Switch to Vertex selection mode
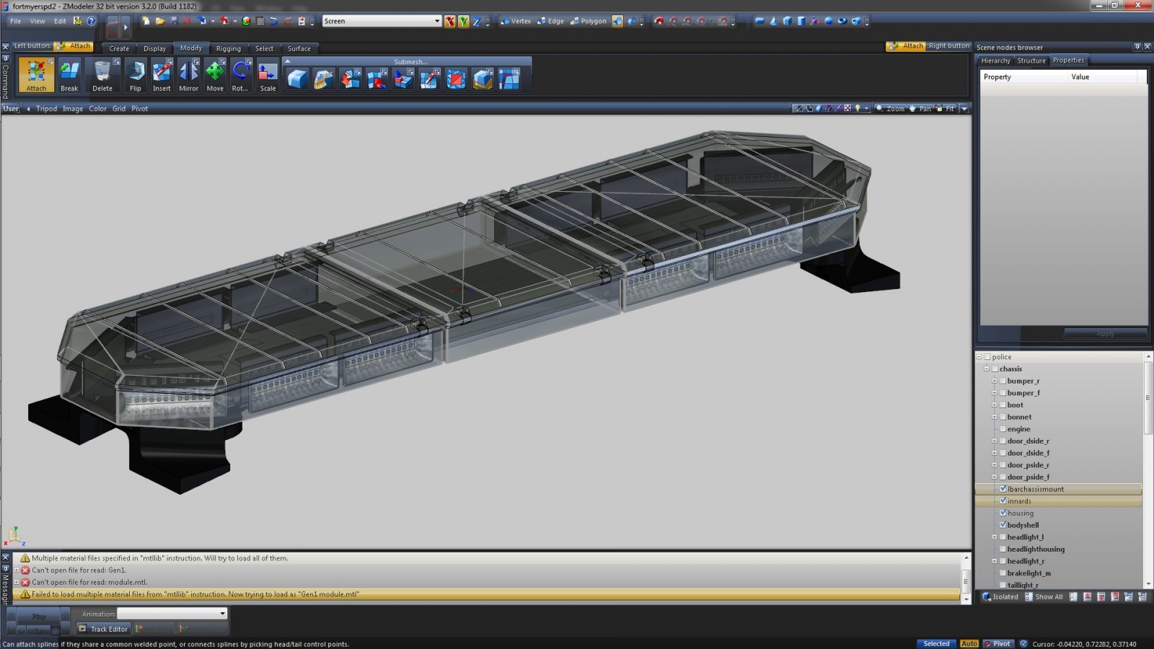Screen dimensions: 1154x649 (x=516, y=21)
